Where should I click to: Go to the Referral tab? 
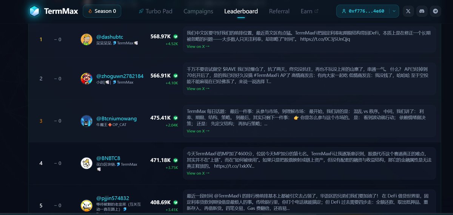279,11
